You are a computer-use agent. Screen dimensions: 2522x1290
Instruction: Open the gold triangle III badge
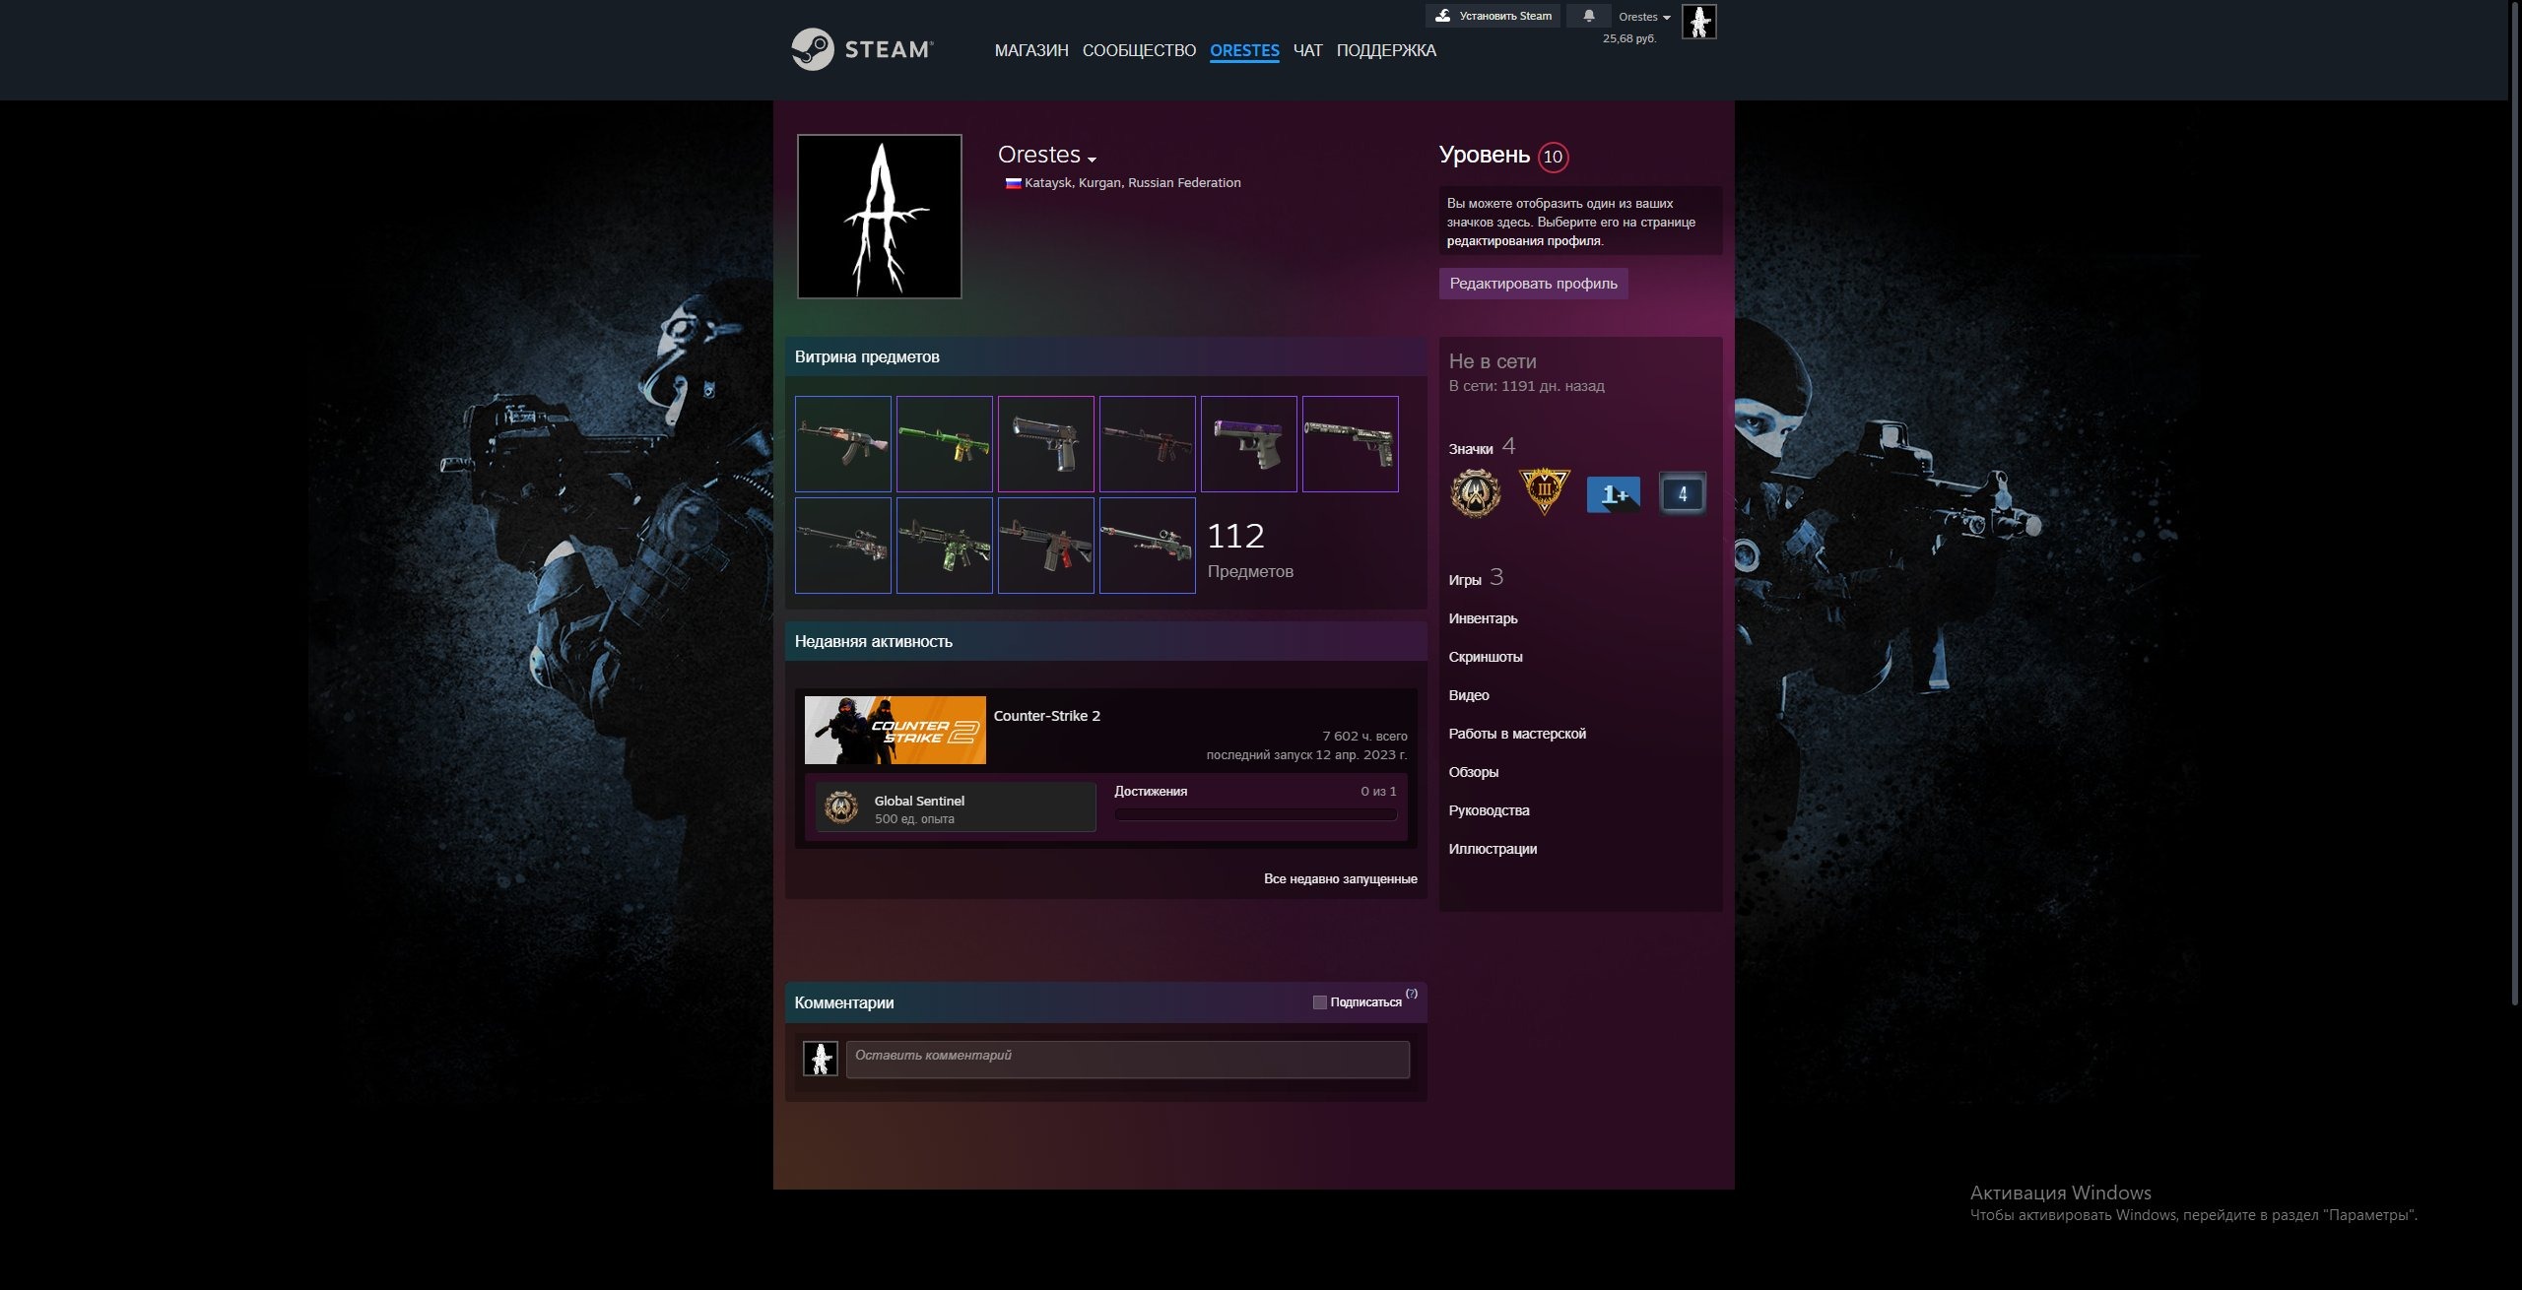click(1544, 492)
